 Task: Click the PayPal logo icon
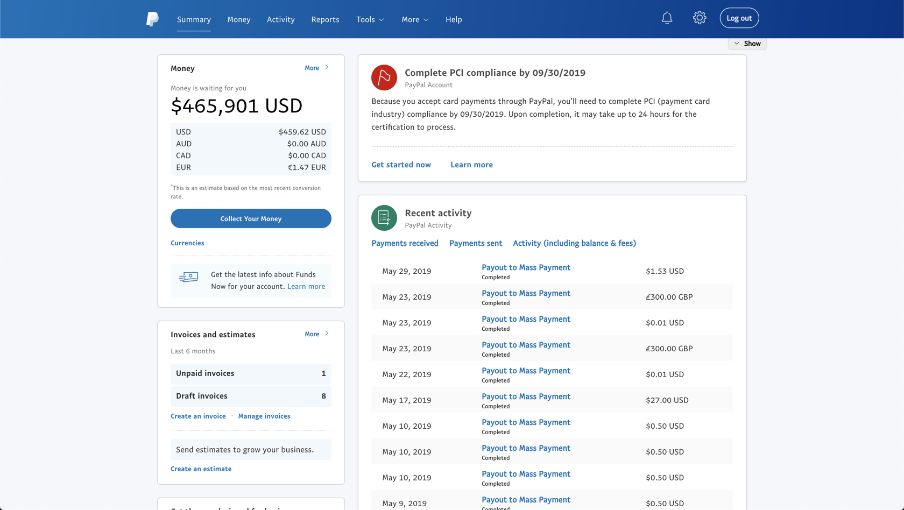[152, 19]
